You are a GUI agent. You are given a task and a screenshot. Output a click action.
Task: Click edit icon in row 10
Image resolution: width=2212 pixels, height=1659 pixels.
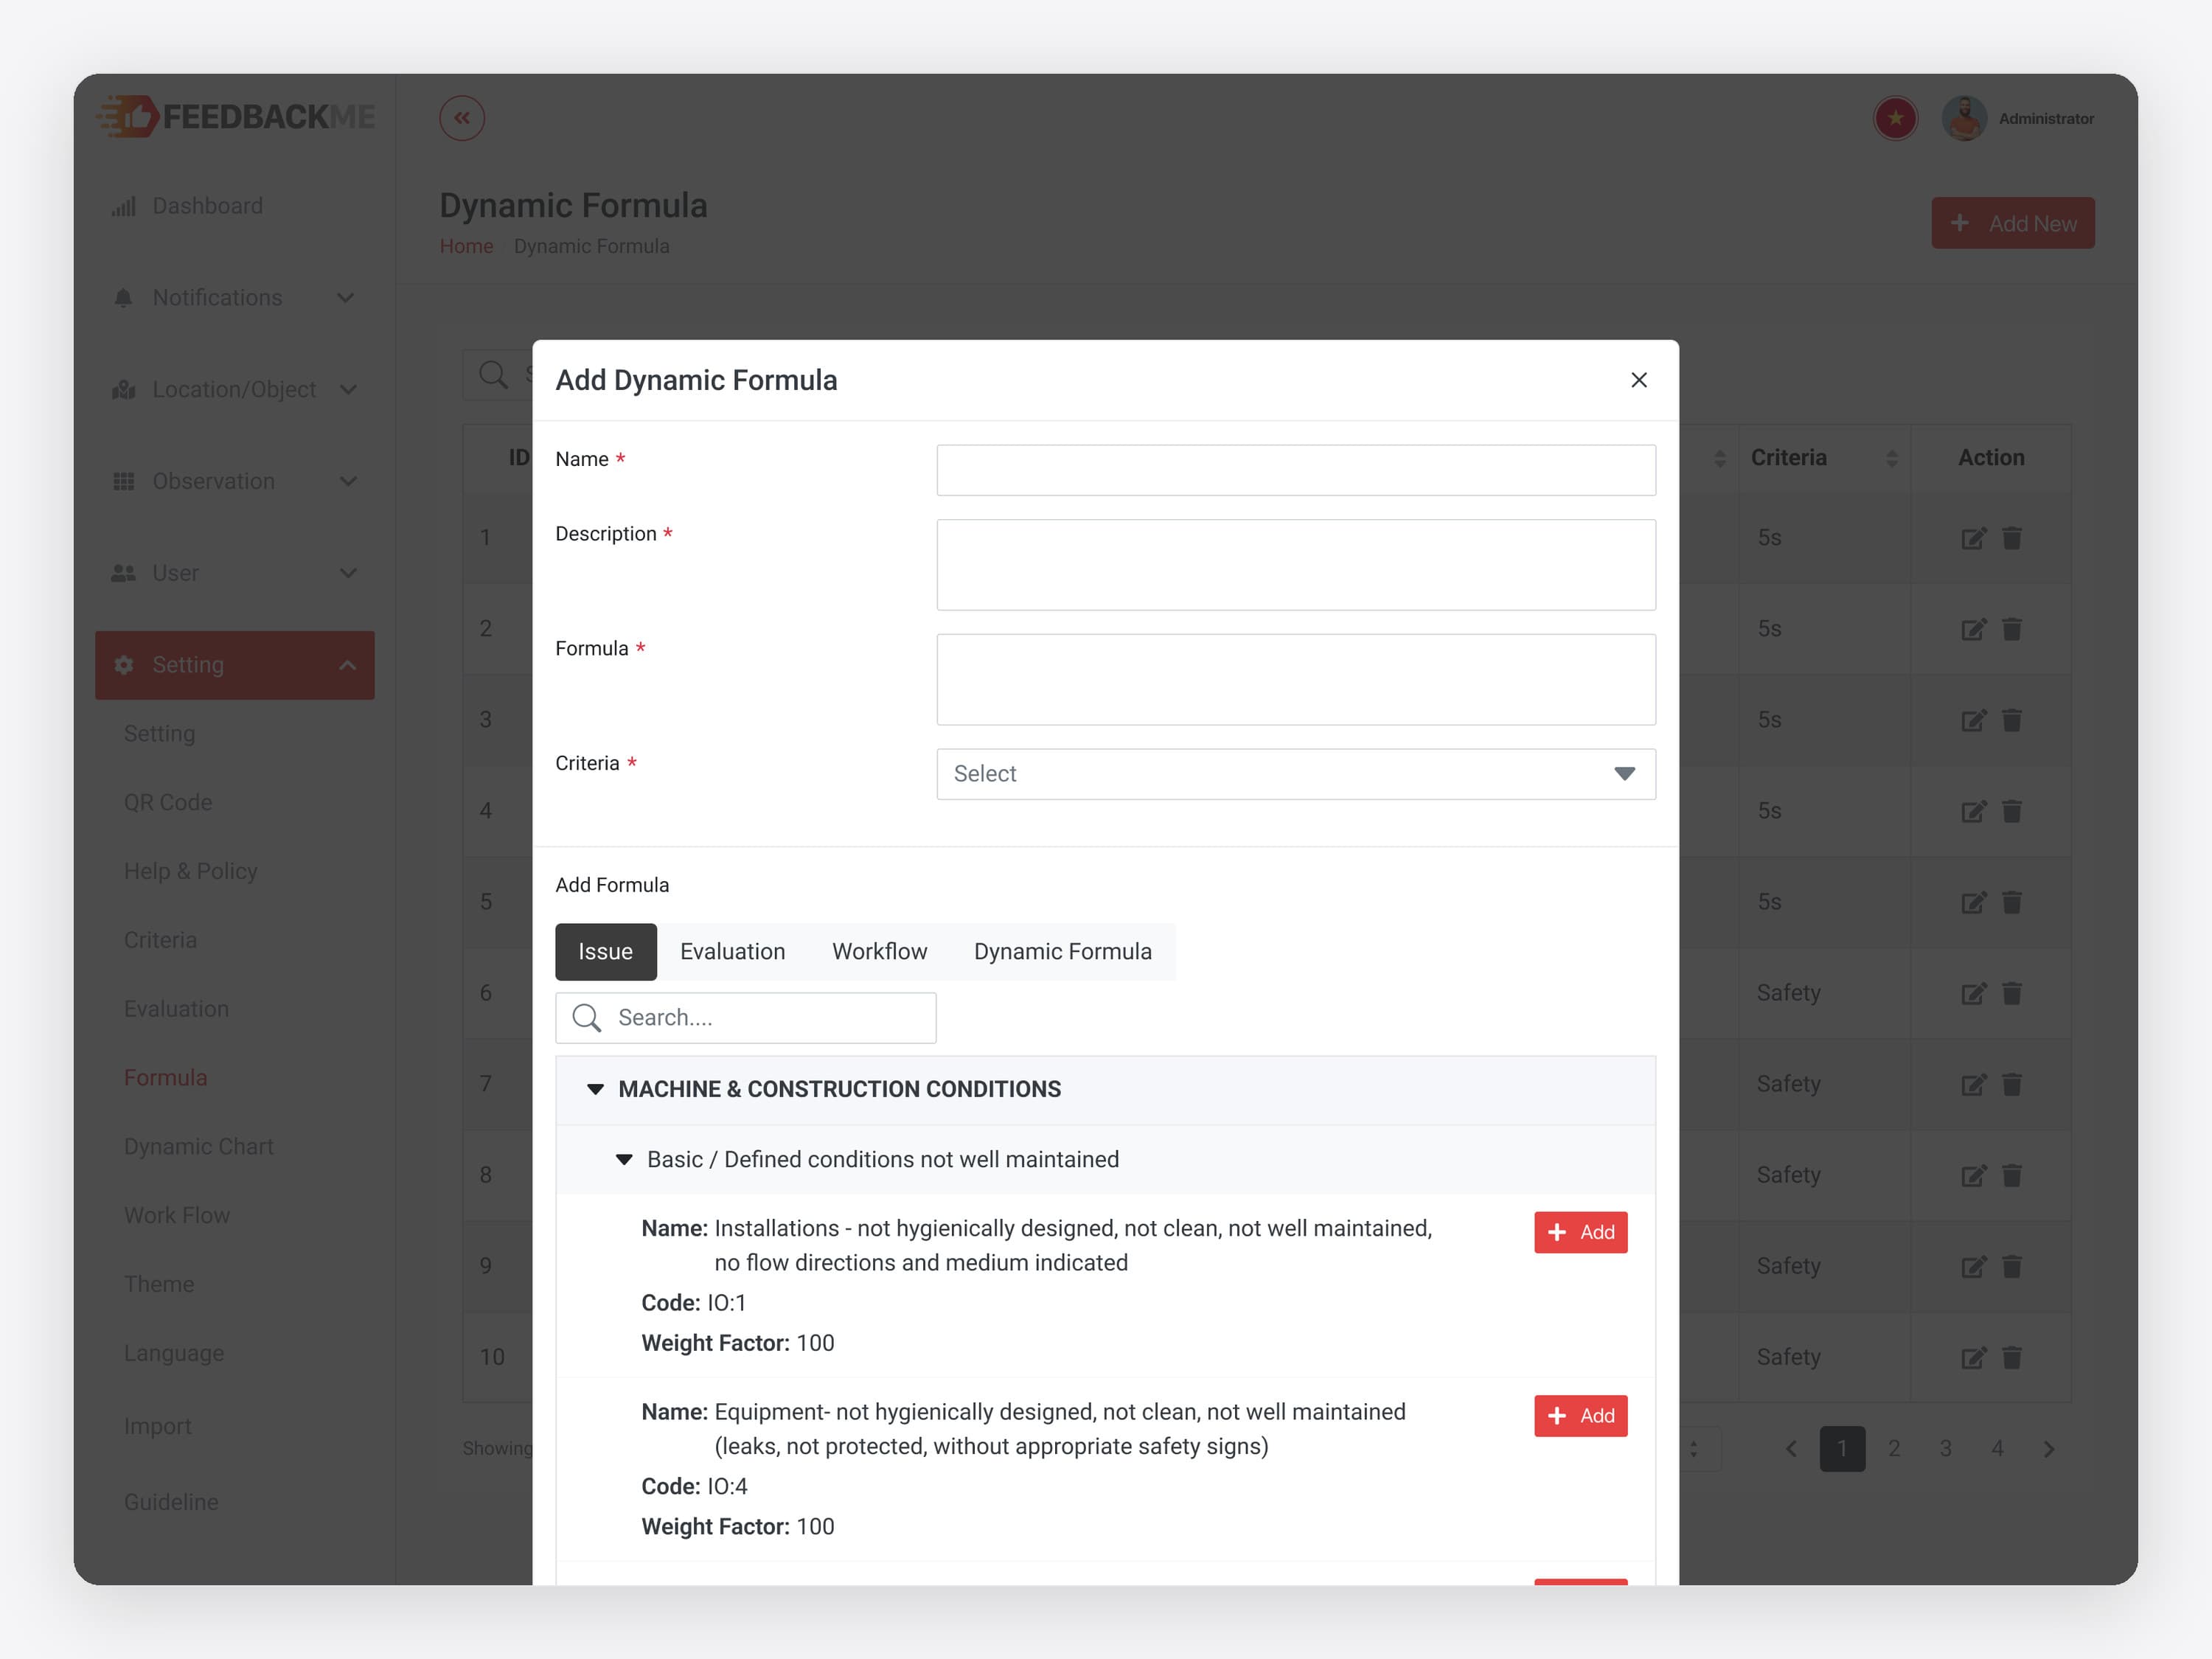click(x=1972, y=1357)
